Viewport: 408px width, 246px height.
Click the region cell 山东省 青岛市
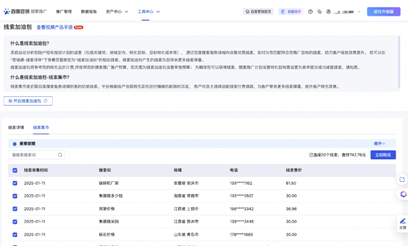[186, 234]
